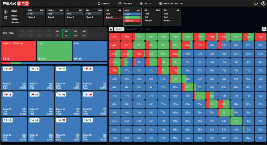267x145 pixels.
Task: Select the AKs hand cell
Action: coord(127,37)
